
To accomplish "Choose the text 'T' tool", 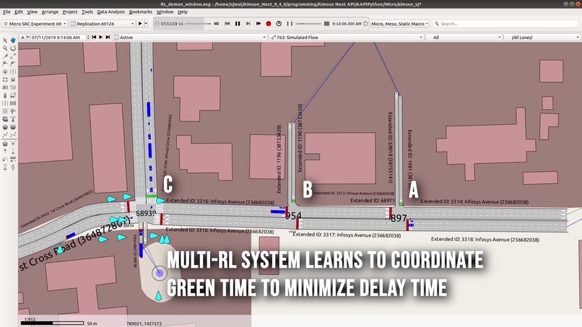I will [x=13, y=119].
